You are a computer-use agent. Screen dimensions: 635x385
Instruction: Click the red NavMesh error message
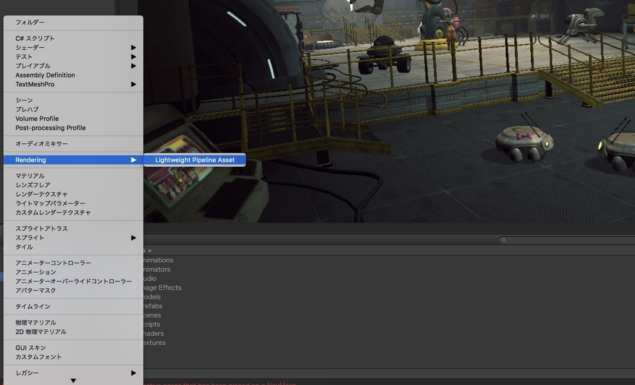[x=220, y=383]
